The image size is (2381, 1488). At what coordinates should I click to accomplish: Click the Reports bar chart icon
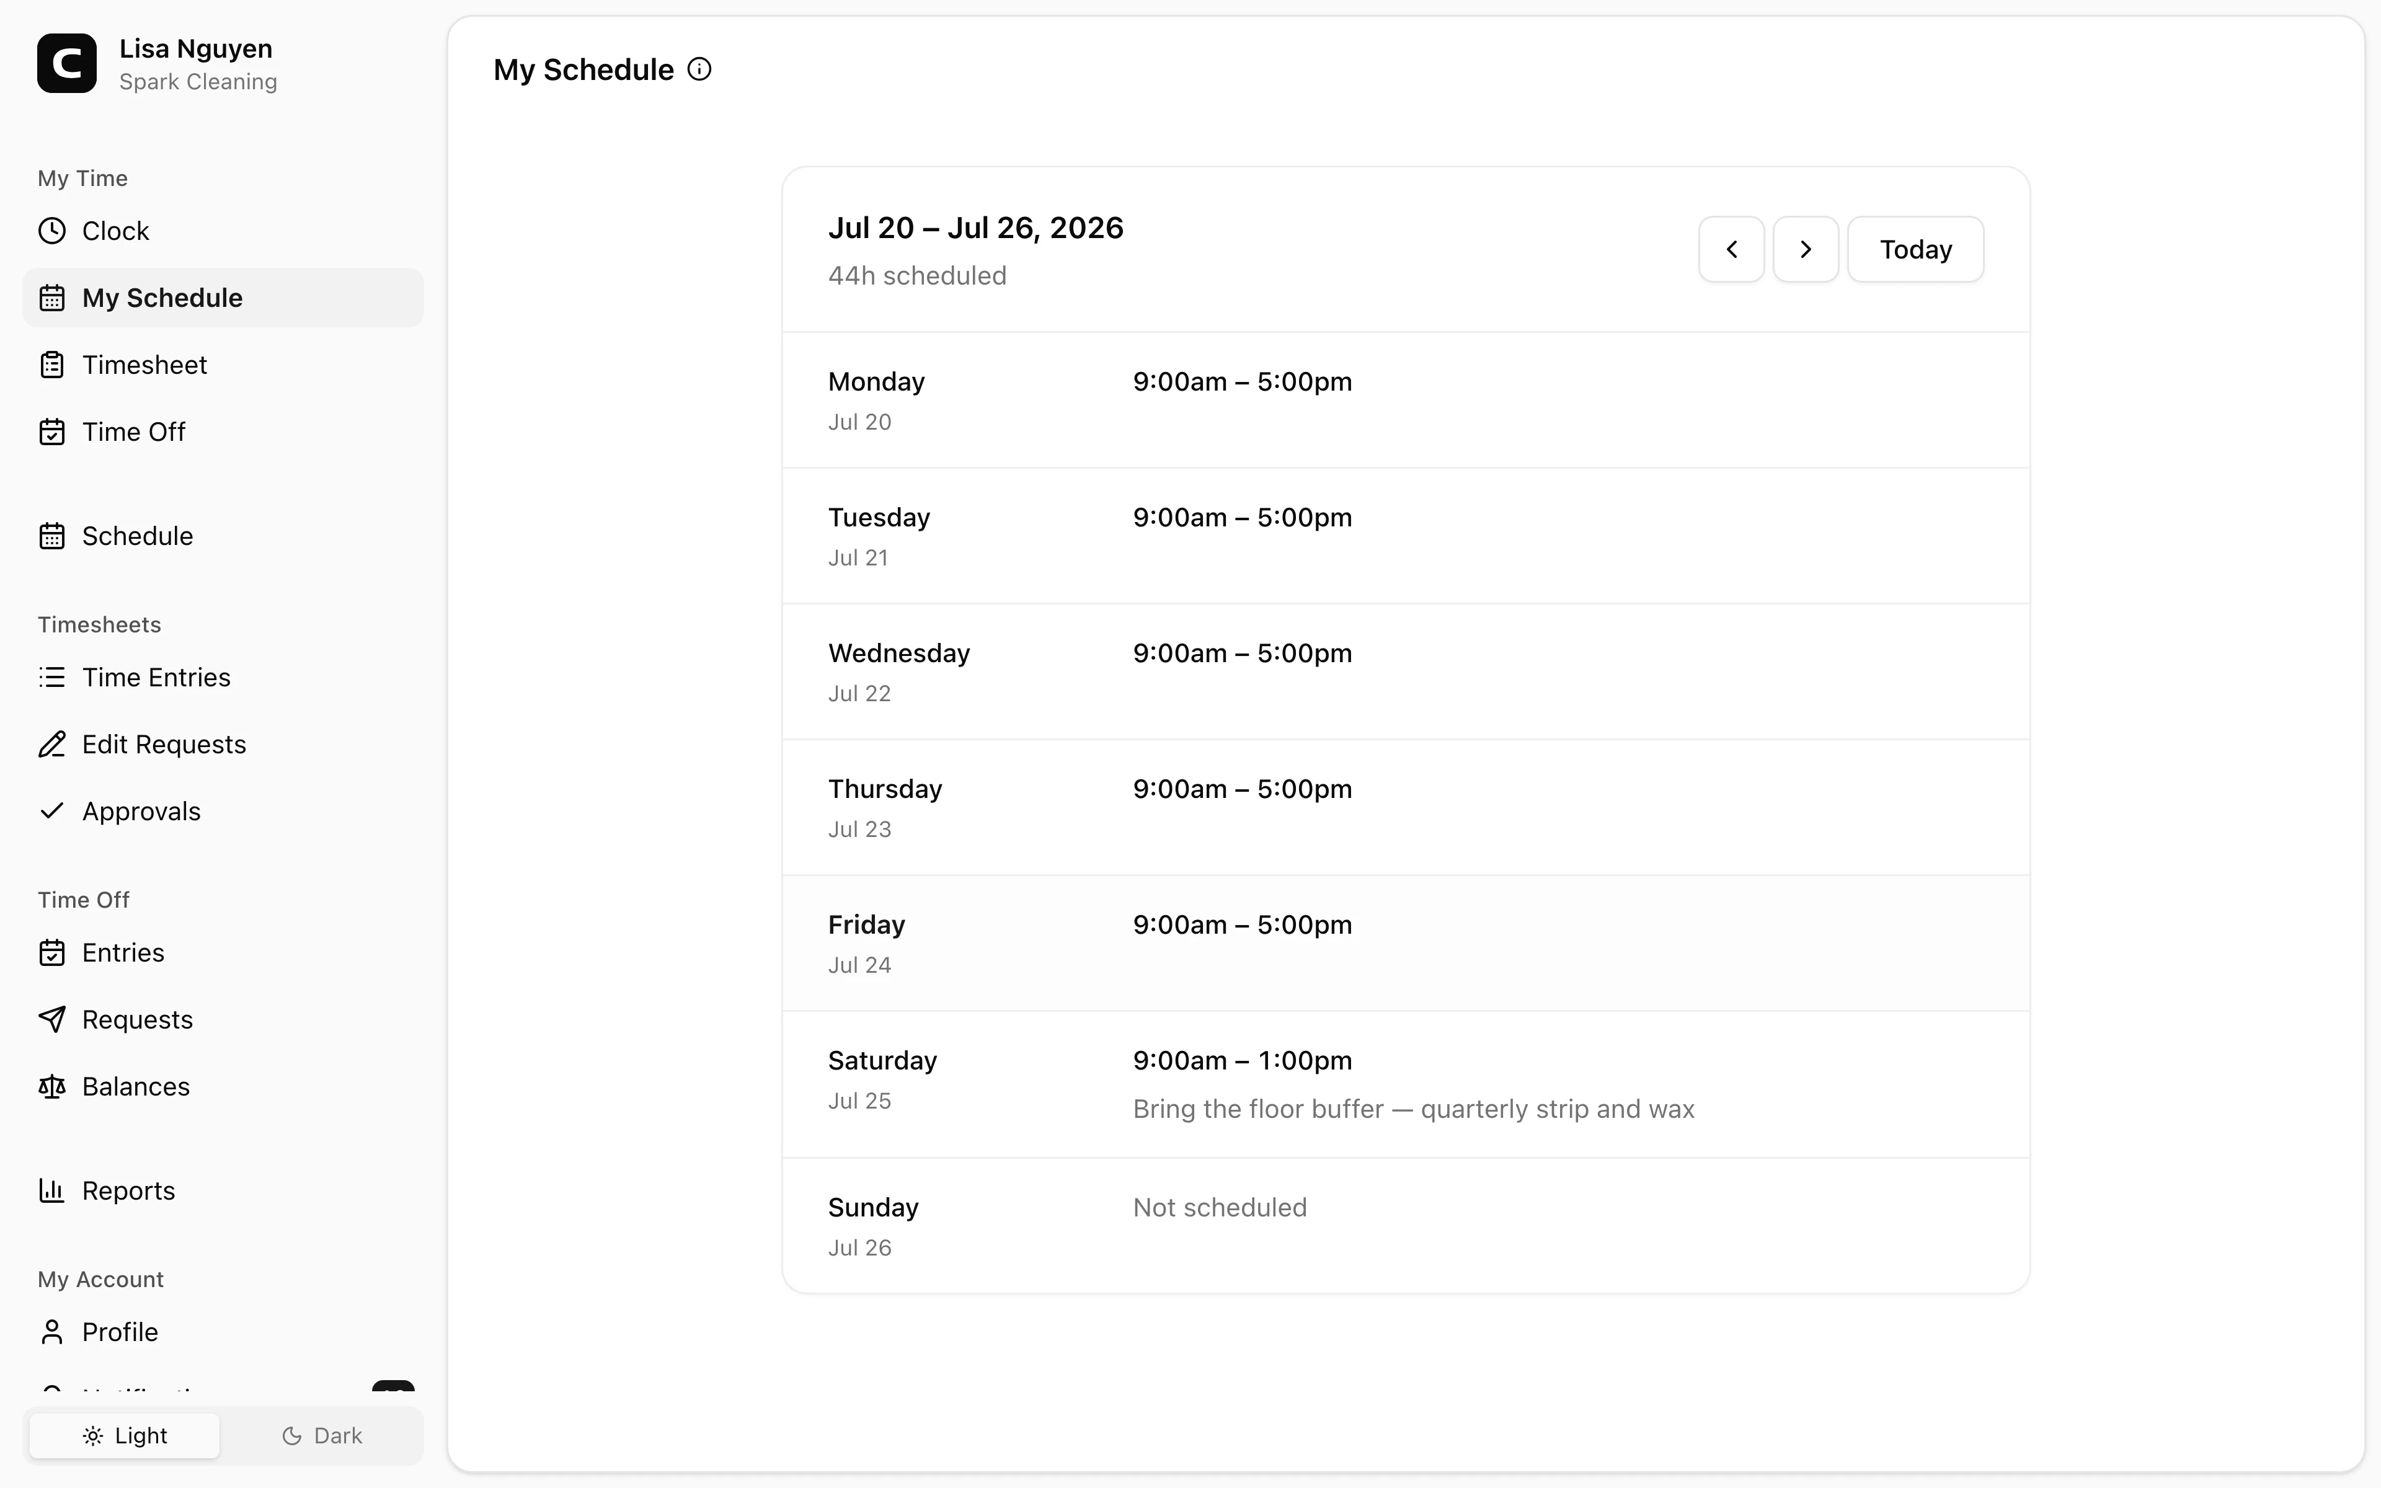pyautogui.click(x=52, y=1192)
